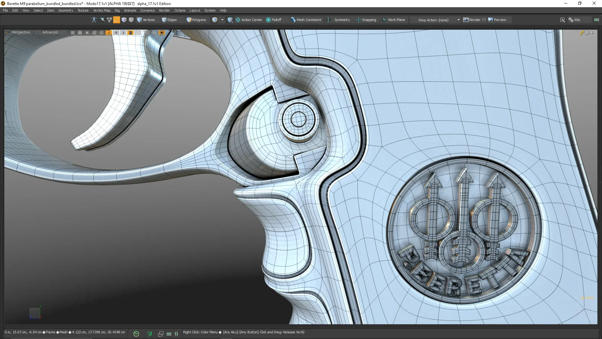602x339 pixels.
Task: Open selection mode dropdown arrow after cube
Action: point(222,20)
